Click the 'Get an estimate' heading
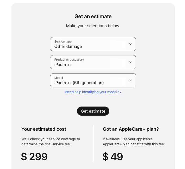 coord(93,16)
